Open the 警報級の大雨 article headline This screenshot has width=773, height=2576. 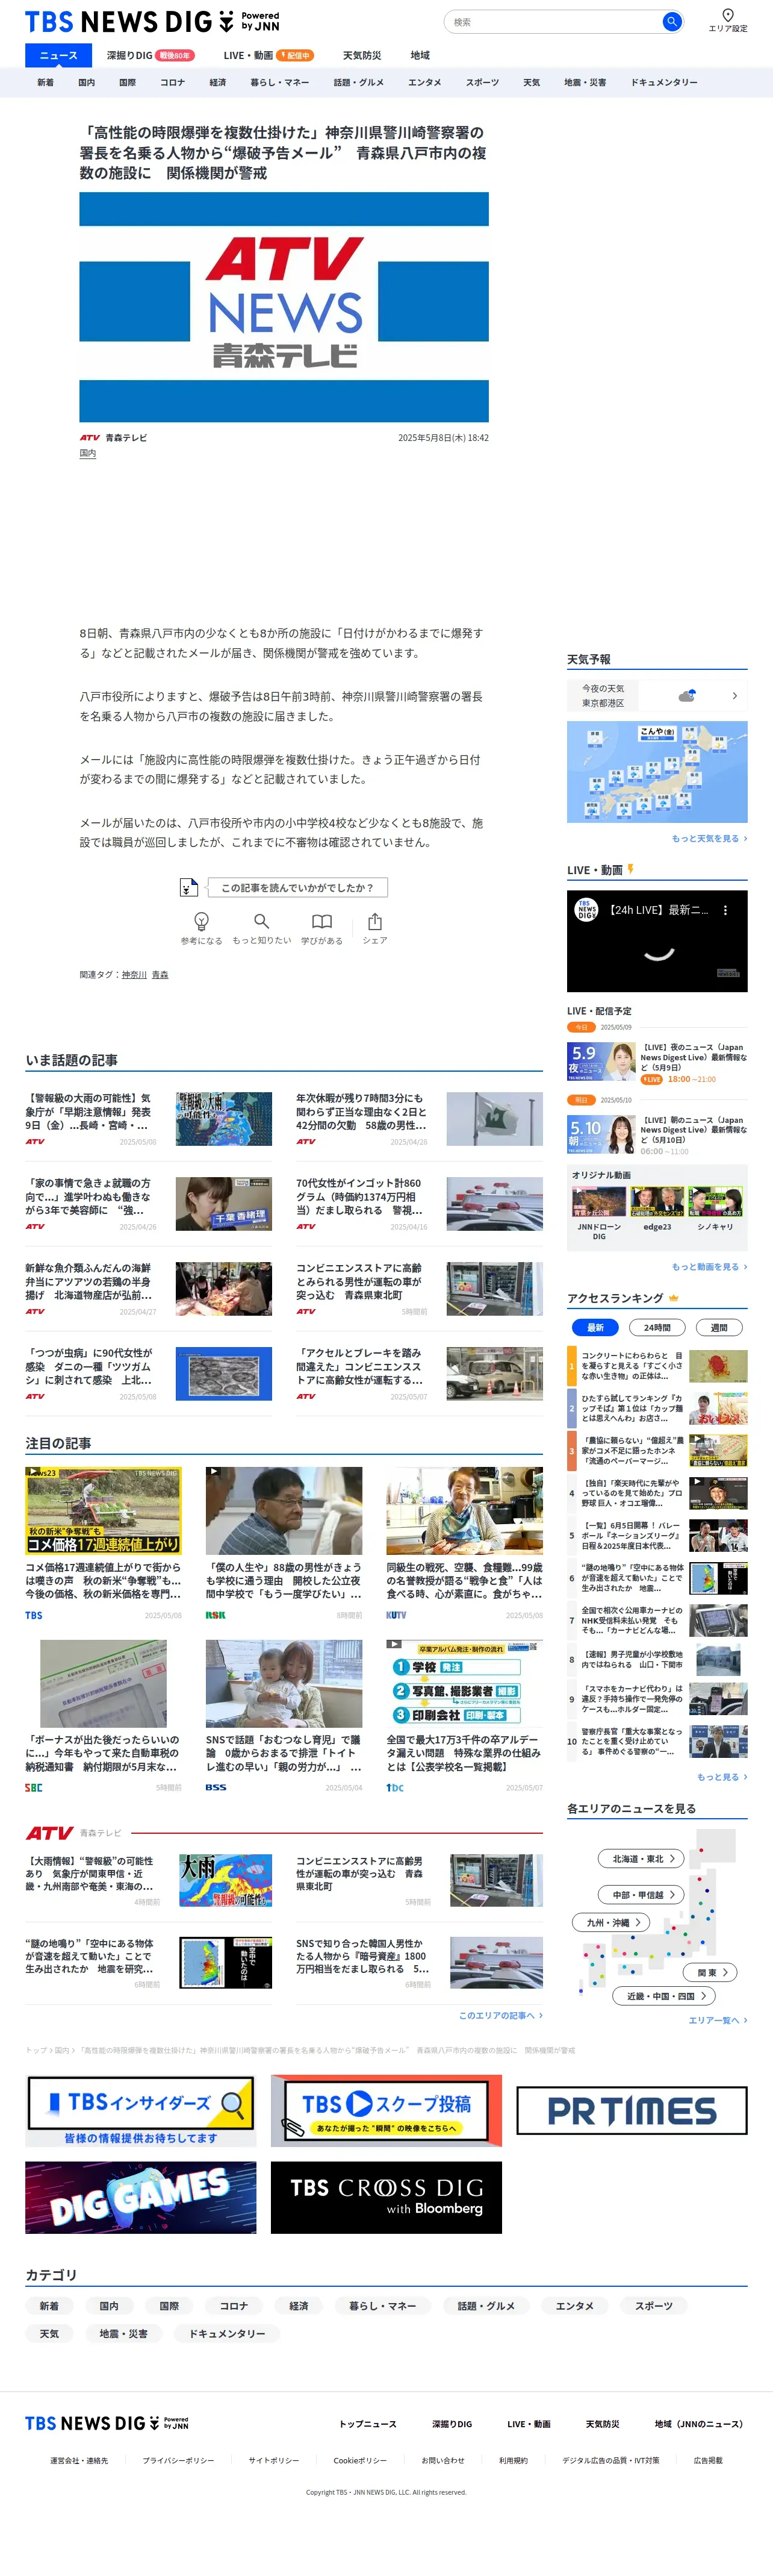pos(89,1111)
